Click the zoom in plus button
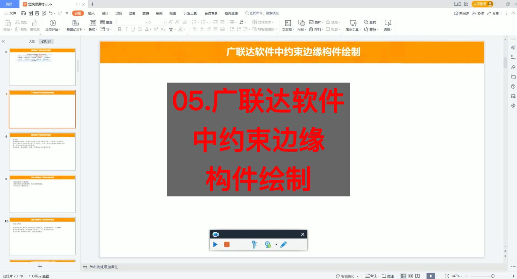The height and width of the screenshot is (279, 517). [x=513, y=276]
